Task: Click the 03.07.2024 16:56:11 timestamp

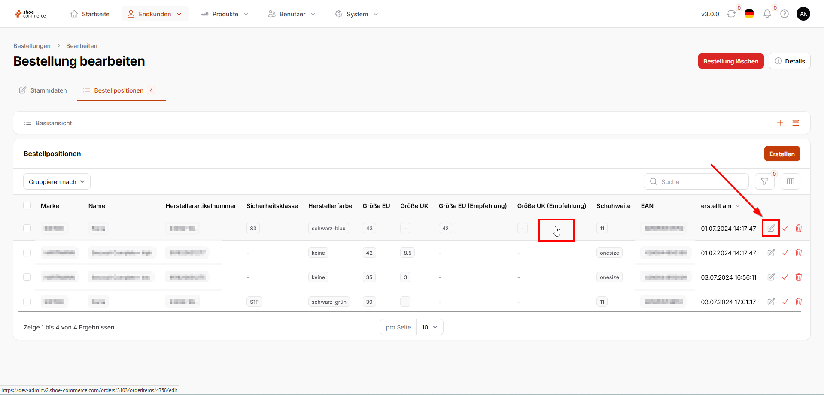Action: pos(729,277)
